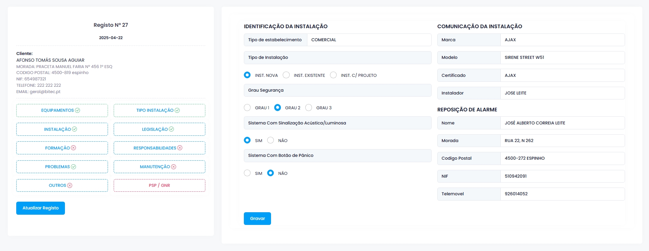Click the Modelo field with SIRENE STREET W51

click(x=562, y=57)
